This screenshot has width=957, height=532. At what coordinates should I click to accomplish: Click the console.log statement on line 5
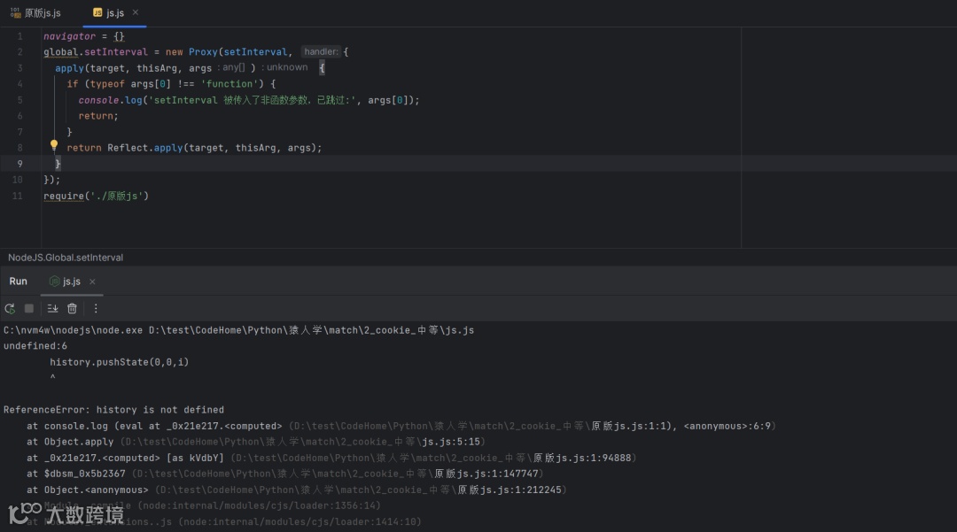pos(249,100)
